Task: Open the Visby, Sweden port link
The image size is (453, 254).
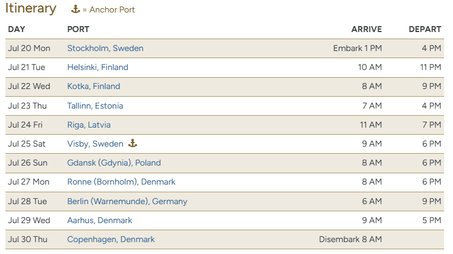Action: [95, 144]
